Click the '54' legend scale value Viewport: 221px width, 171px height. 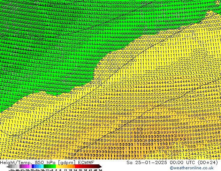coord(100,170)
